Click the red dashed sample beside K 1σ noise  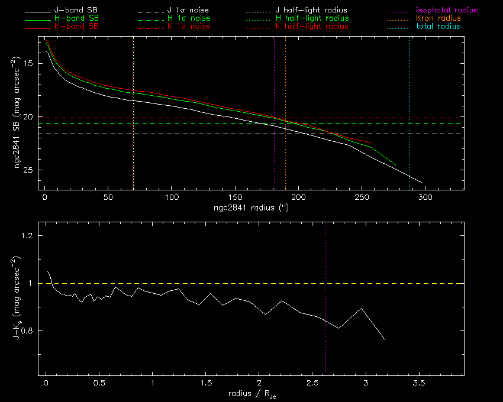pos(152,27)
